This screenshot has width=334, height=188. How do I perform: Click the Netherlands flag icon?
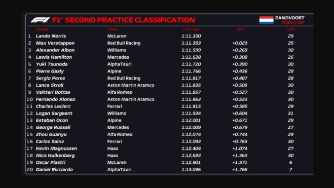click(x=266, y=20)
